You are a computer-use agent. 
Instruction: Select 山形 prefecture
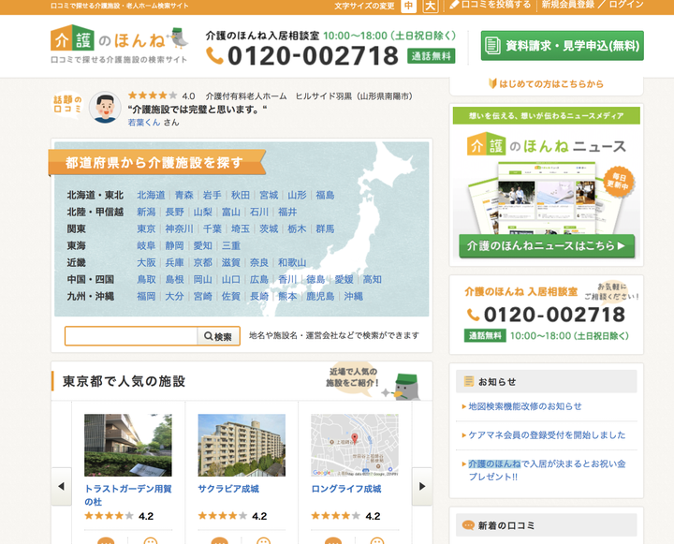[297, 196]
